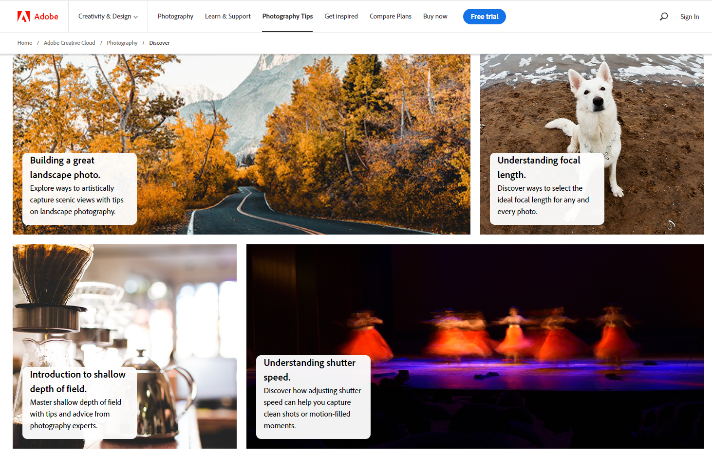This screenshot has height=455, width=712.
Task: Open Adobe Creative Cloud breadcrumb link
Action: pos(69,43)
